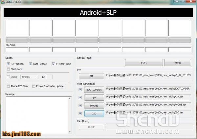Click the BOOTLOADER file path field

pyautogui.click(x=148, y=89)
